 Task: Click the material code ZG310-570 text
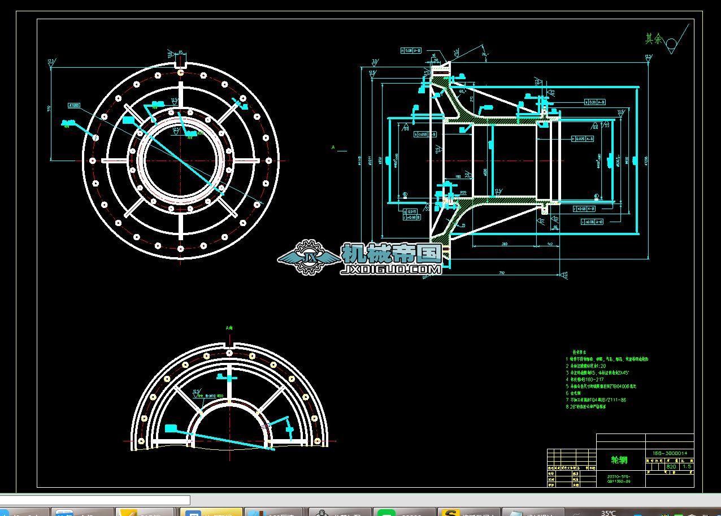[x=619, y=476]
